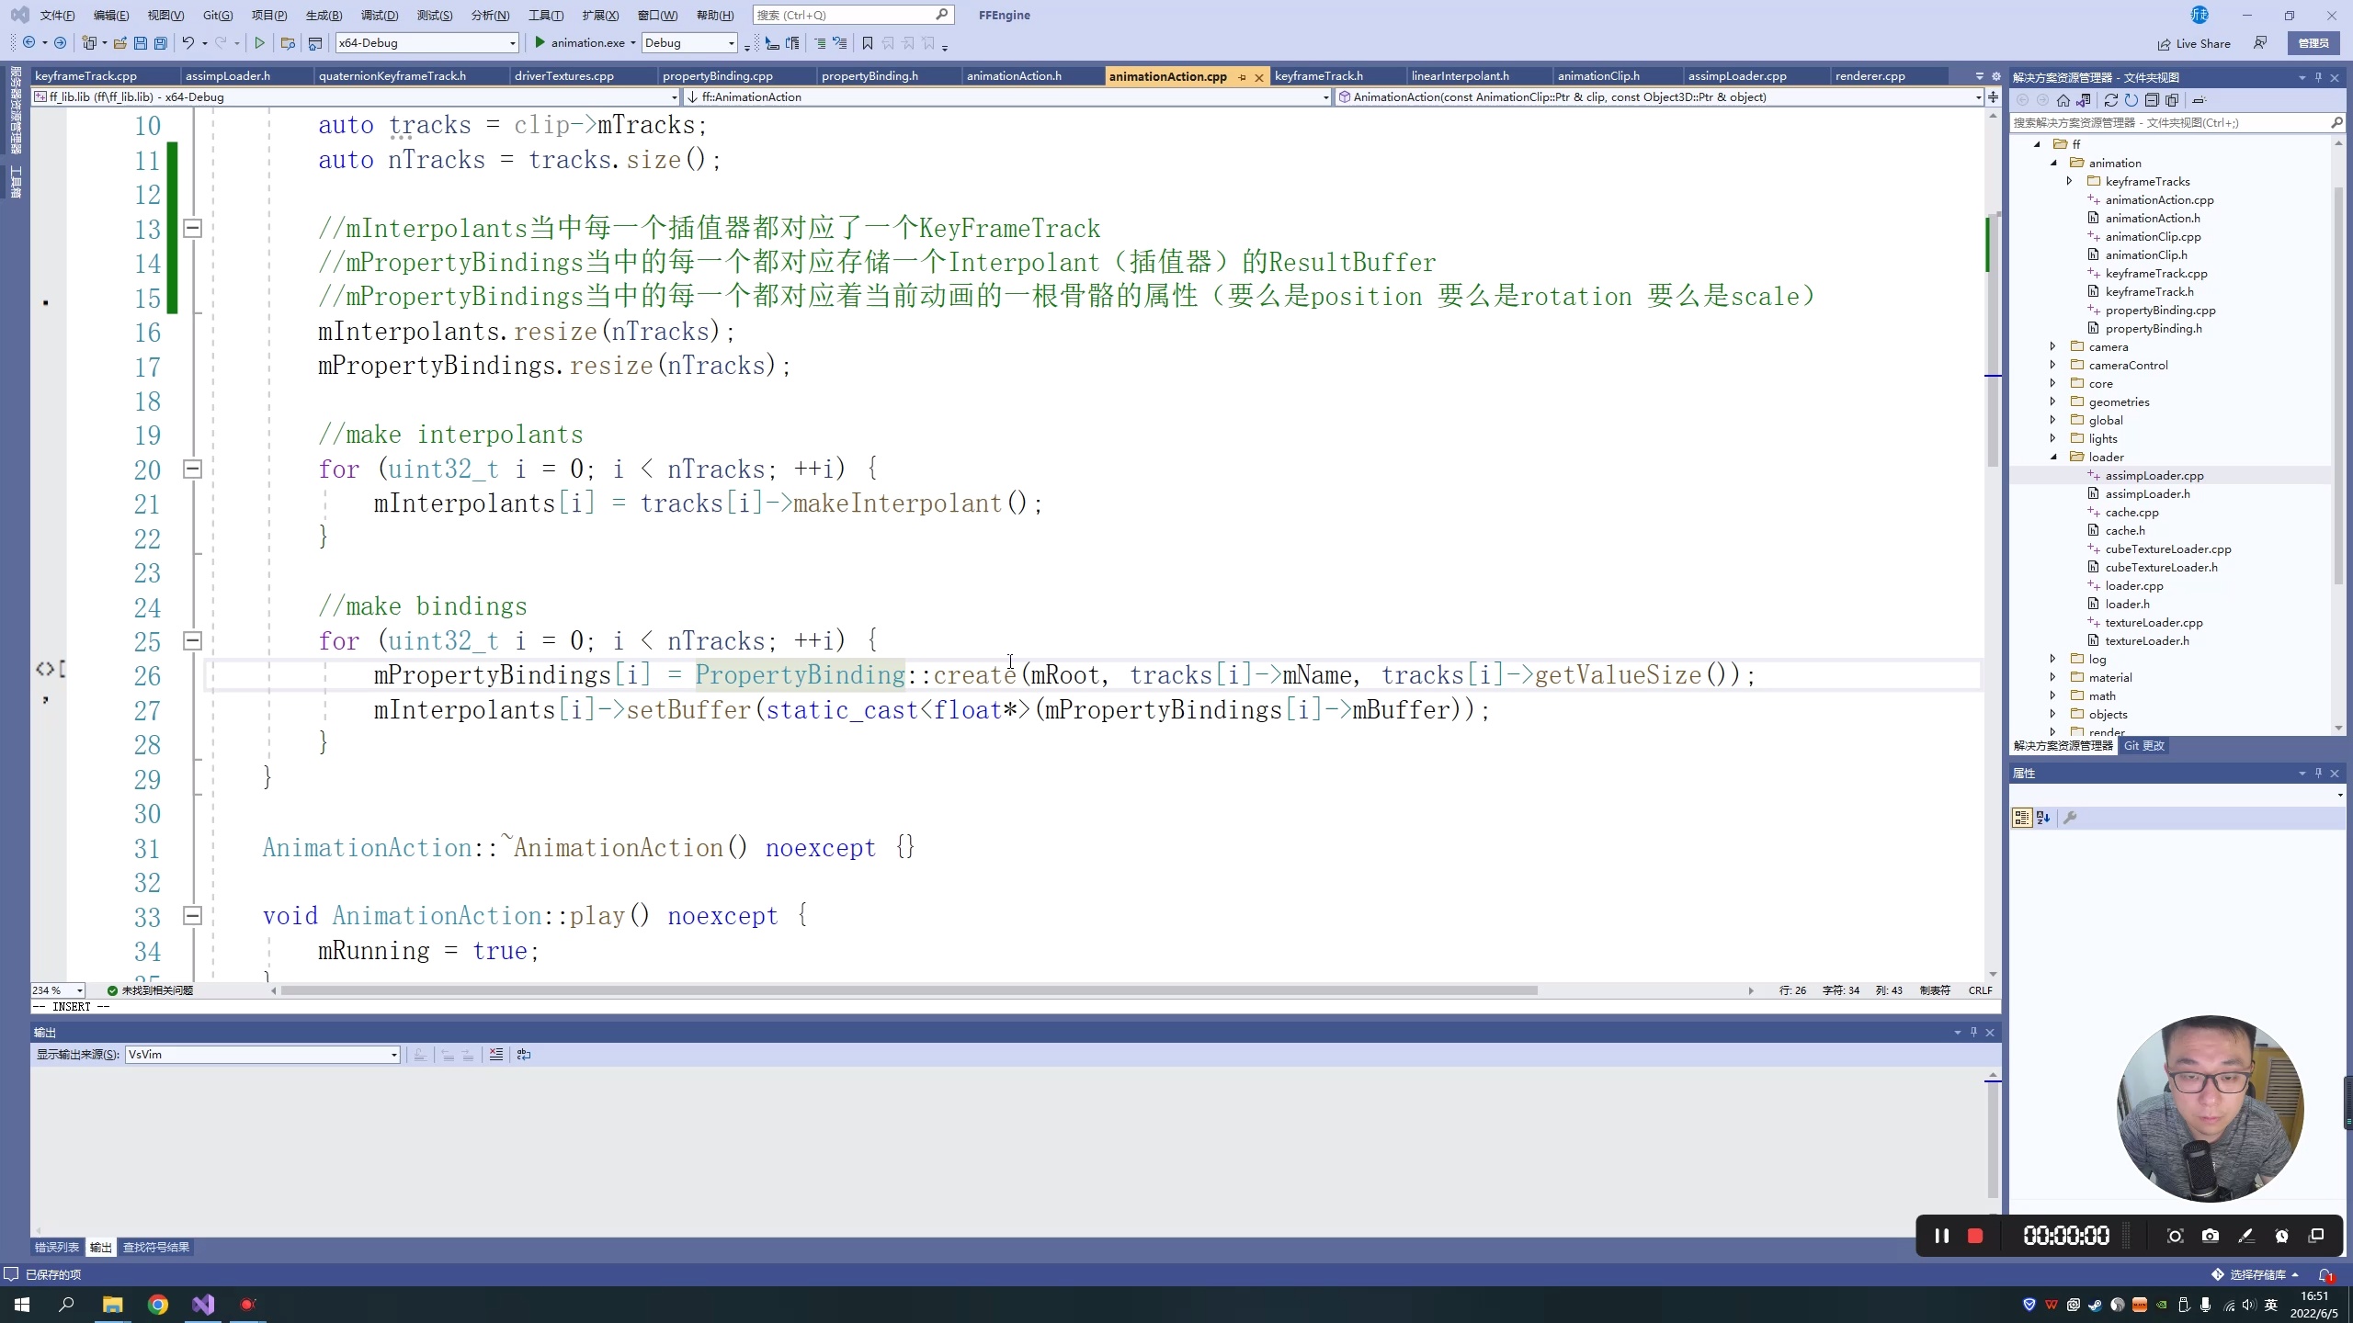Click the Save All toolbar icon
The image size is (2353, 1323).
[161, 43]
